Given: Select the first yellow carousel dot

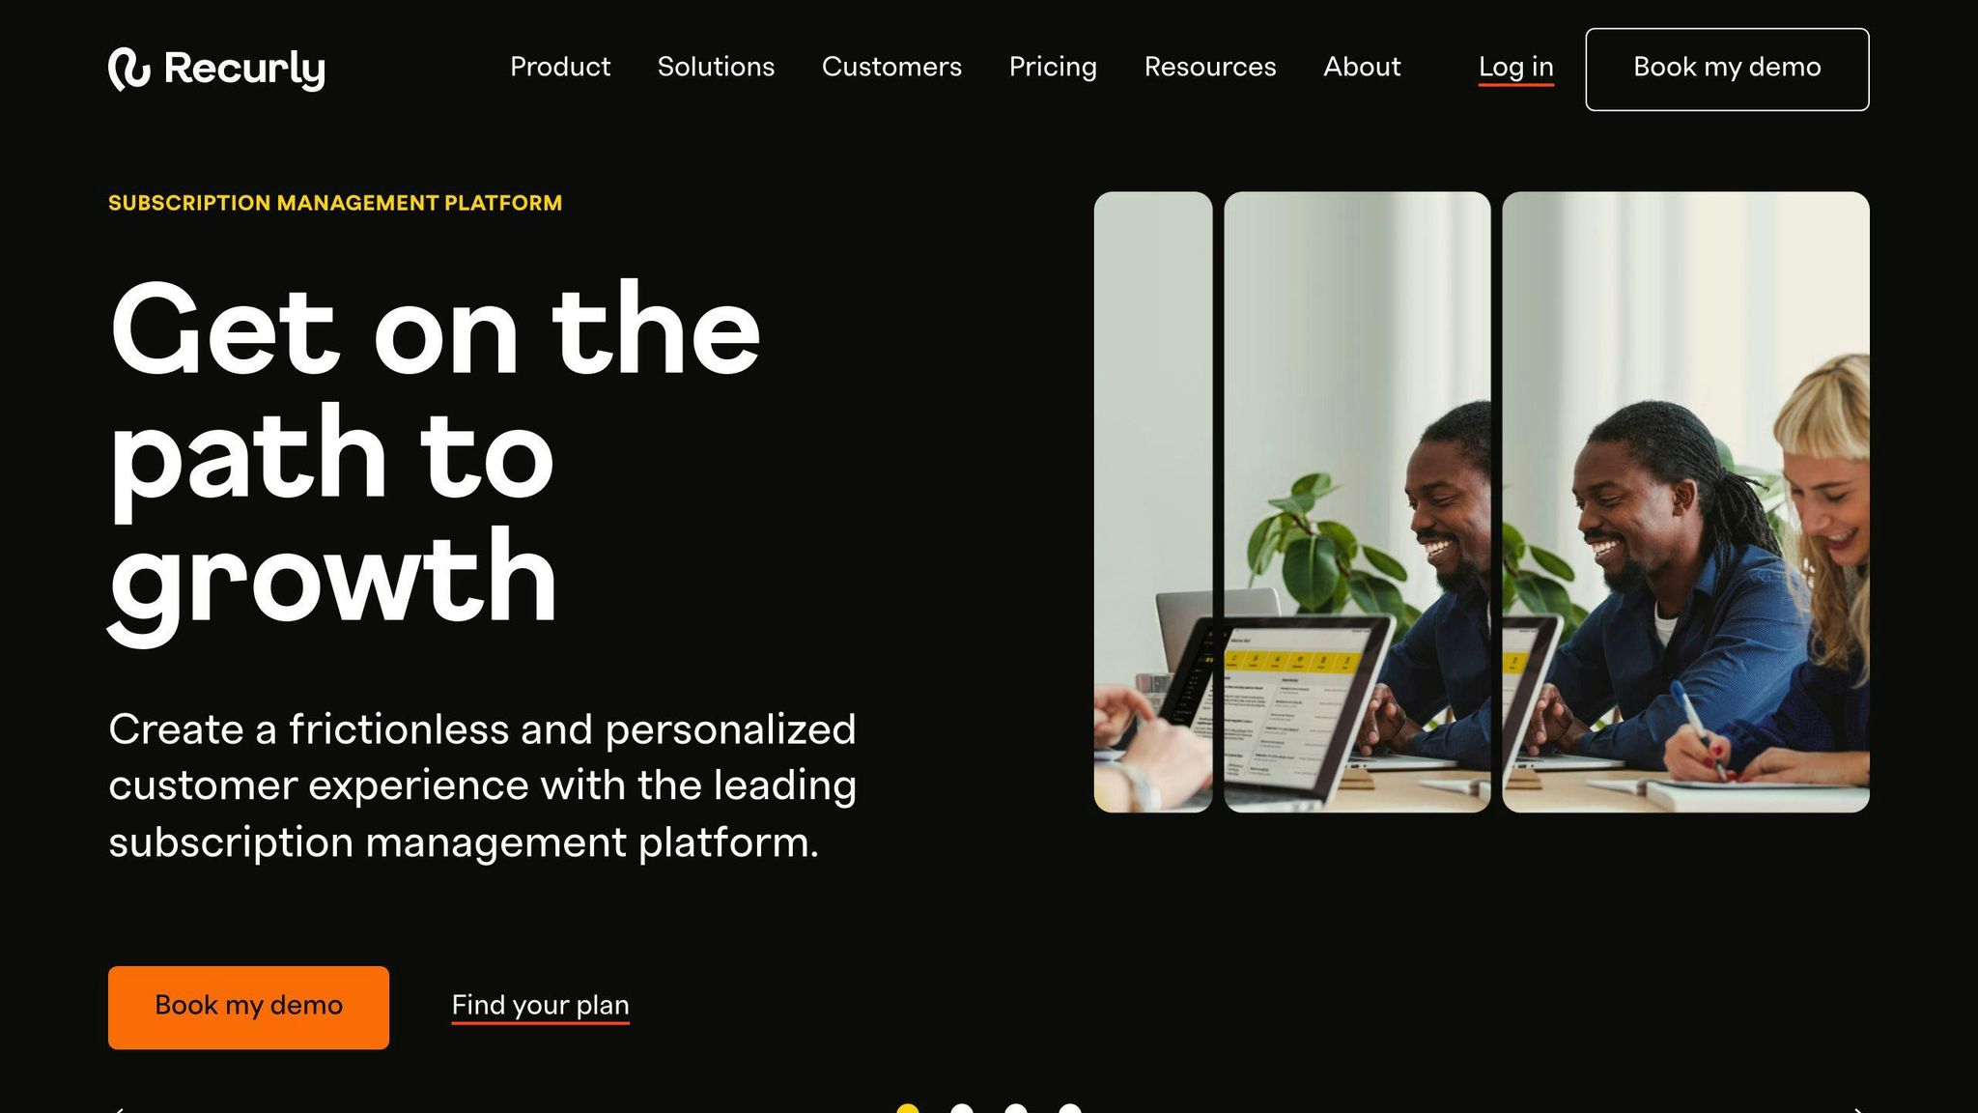Looking at the screenshot, I should tap(908, 1109).
